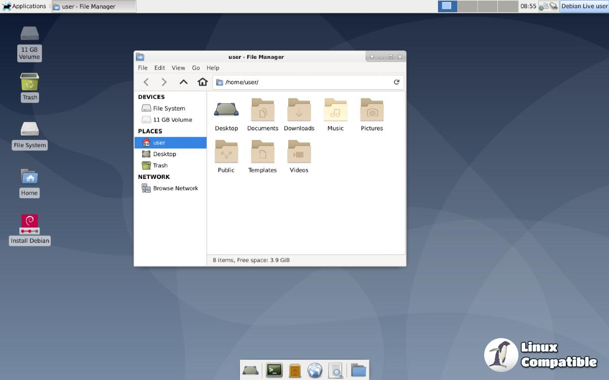Open the View menu

pos(178,68)
